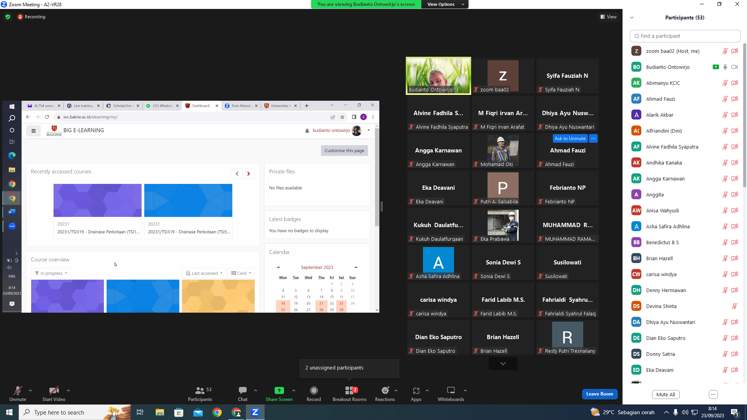Click the Dashboard browser tab
This screenshot has width=747, height=420.
(x=201, y=106)
